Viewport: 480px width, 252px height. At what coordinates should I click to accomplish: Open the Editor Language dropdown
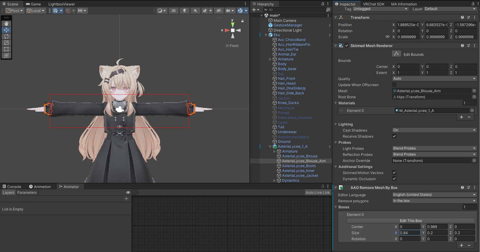coord(435,195)
